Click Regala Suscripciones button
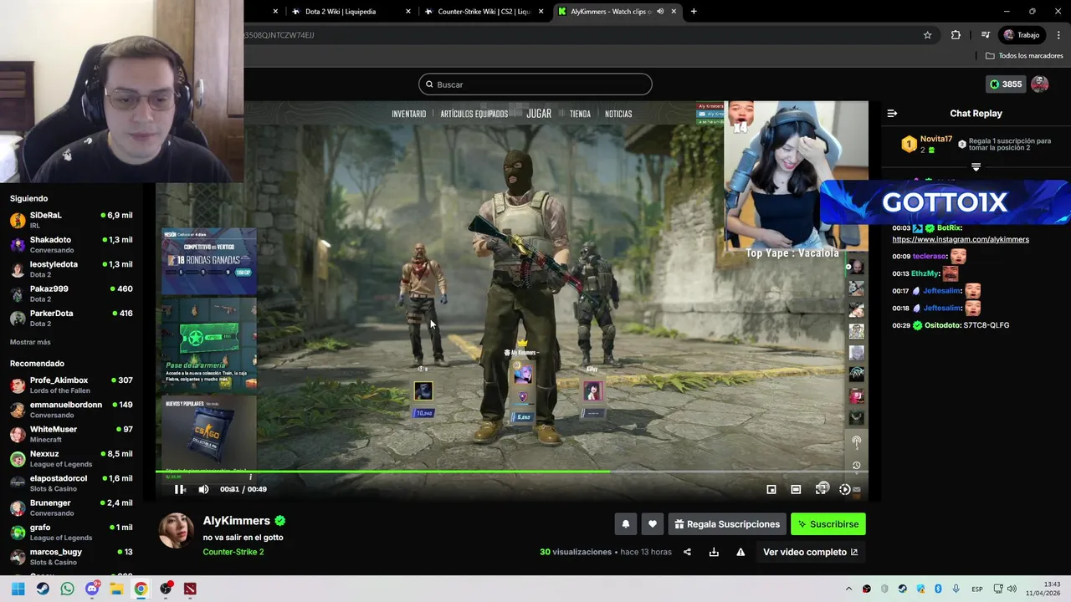The height and width of the screenshot is (602, 1071). [727, 524]
